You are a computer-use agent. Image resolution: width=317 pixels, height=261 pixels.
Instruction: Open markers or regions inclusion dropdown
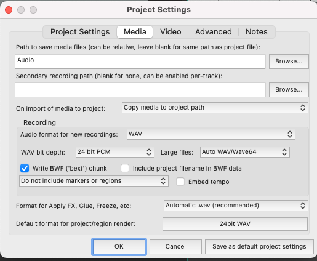coord(94,181)
